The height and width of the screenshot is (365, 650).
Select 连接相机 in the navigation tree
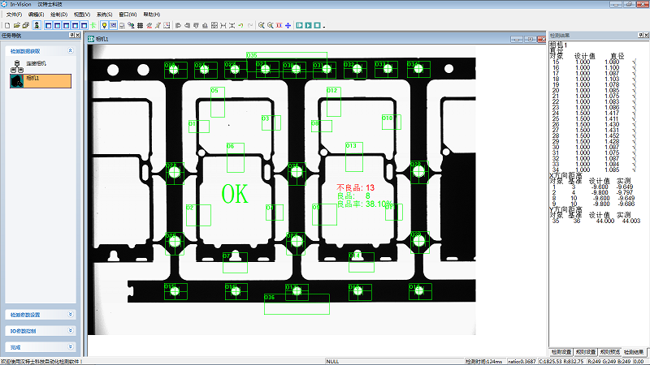click(35, 63)
